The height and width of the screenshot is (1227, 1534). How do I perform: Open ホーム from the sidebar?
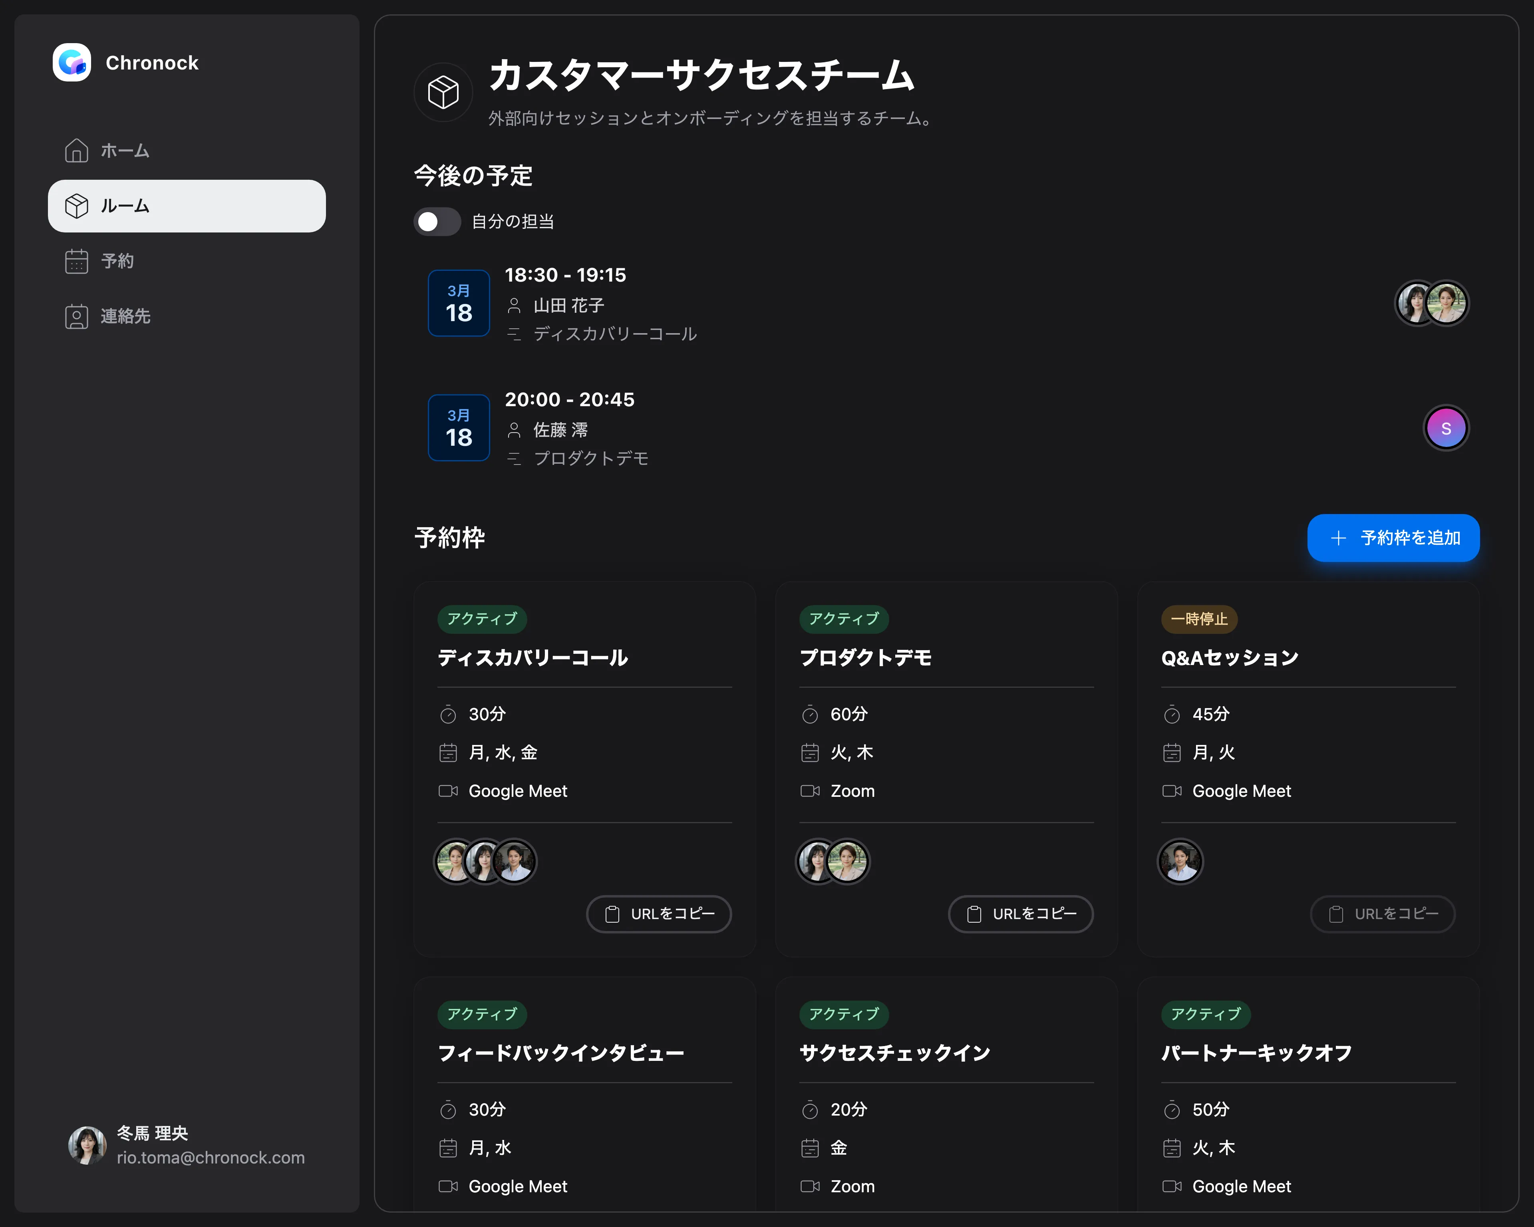coord(125,151)
